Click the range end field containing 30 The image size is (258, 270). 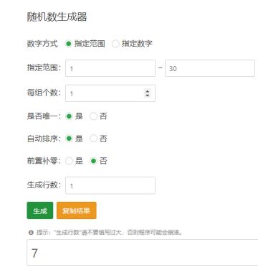click(210, 68)
